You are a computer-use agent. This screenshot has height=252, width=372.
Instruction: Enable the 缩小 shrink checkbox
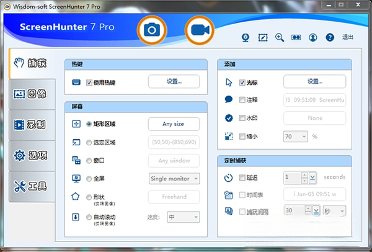click(x=242, y=137)
